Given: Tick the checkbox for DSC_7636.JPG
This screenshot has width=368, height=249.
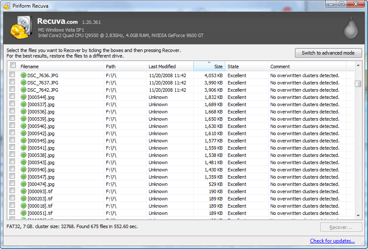Looking at the screenshot, I should 12,75.
